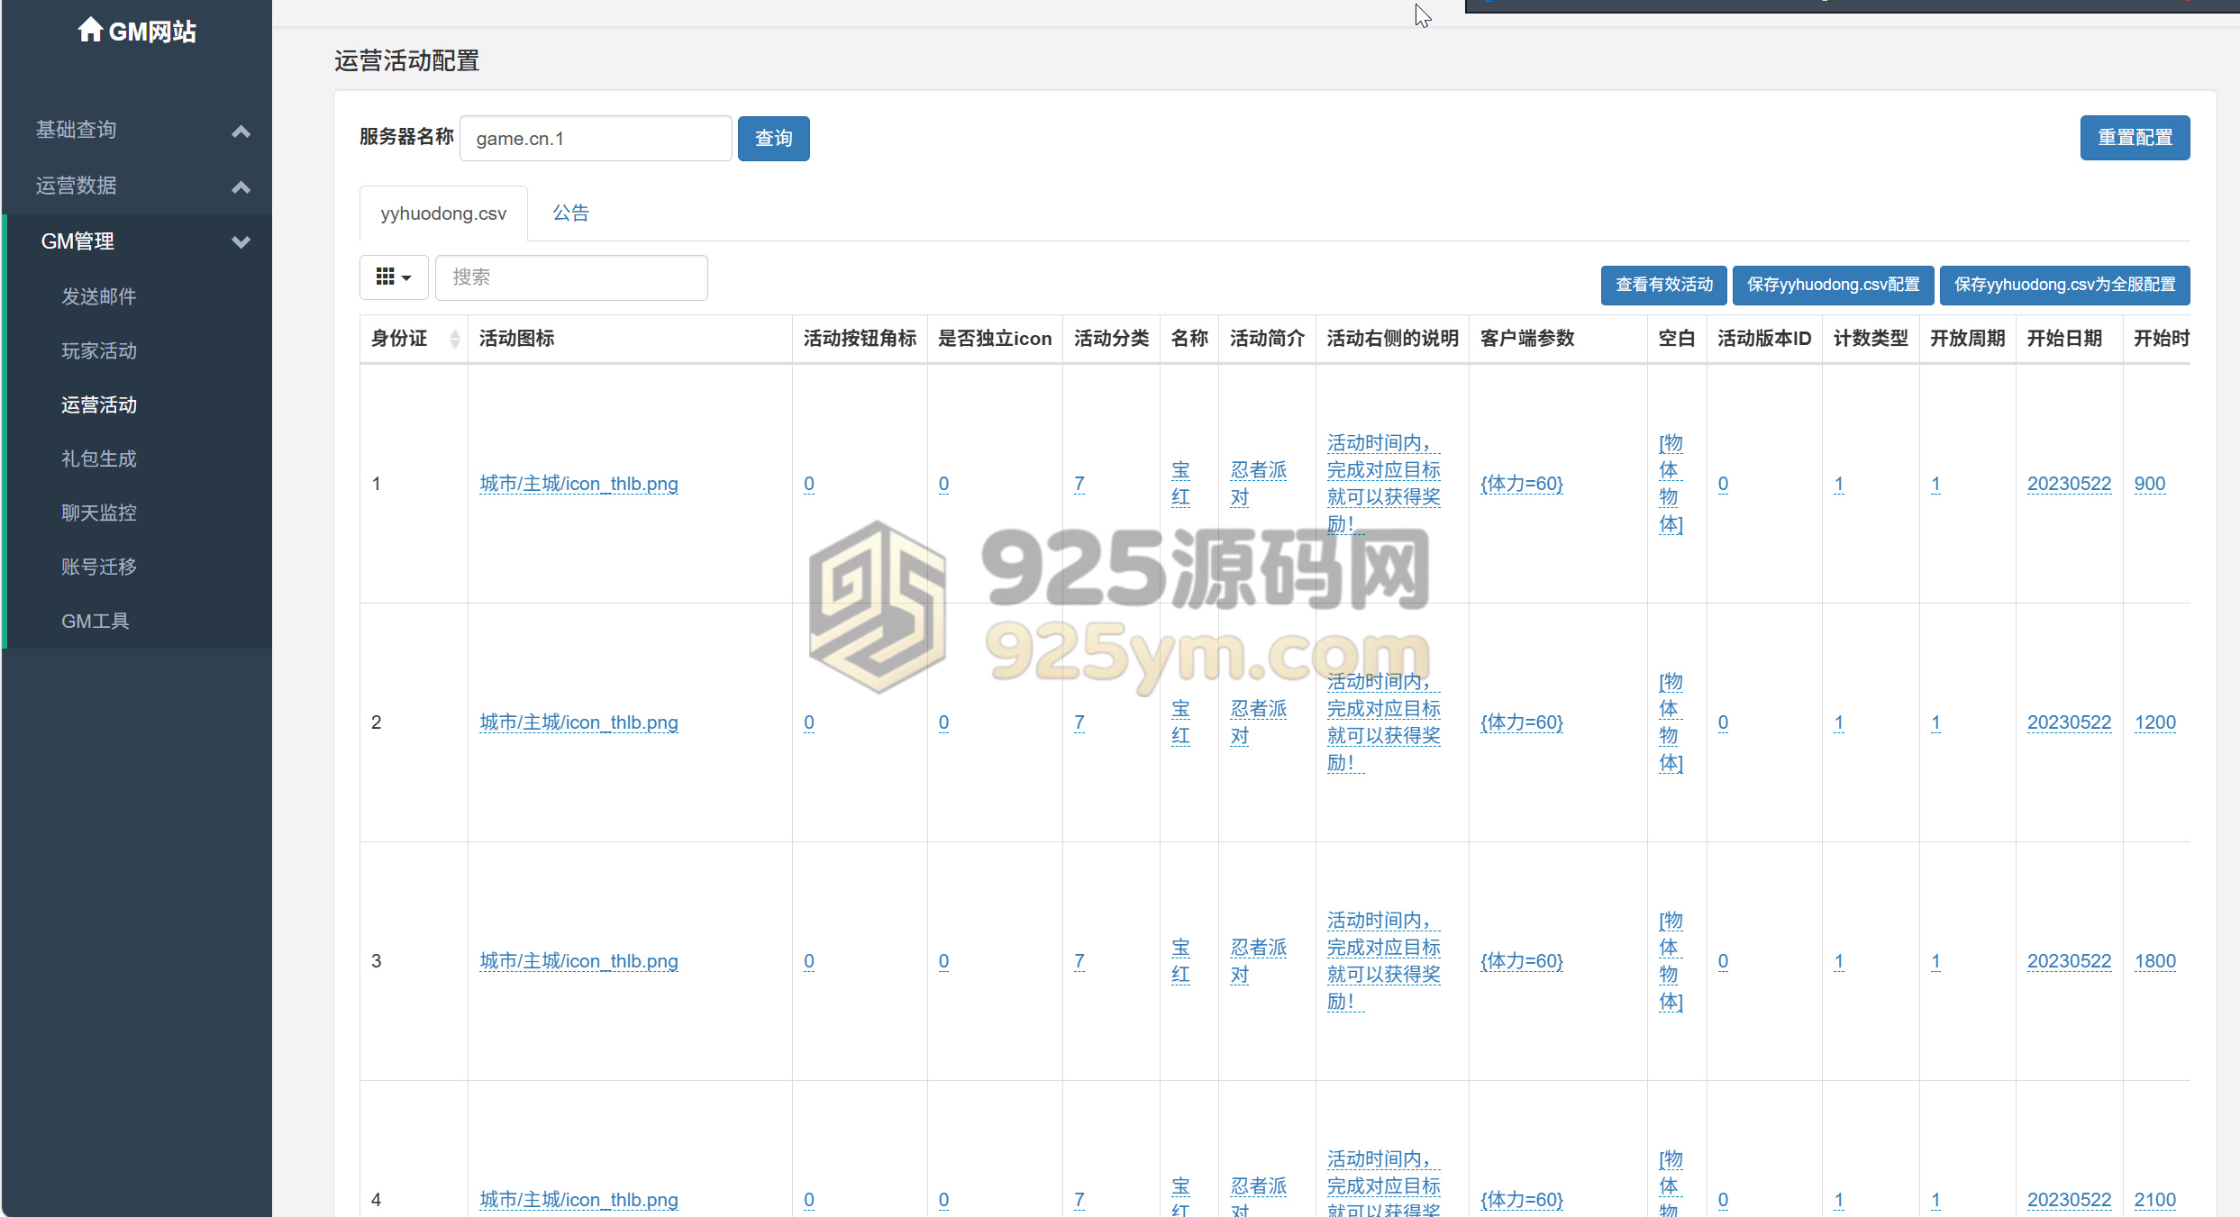The width and height of the screenshot is (2240, 1217).
Task: Collapse the GM管理 menu chevron
Action: [x=241, y=241]
